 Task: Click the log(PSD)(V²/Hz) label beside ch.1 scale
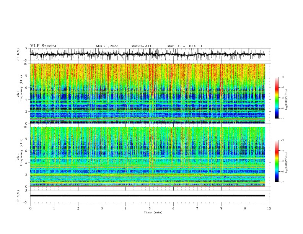click(x=287, y=100)
